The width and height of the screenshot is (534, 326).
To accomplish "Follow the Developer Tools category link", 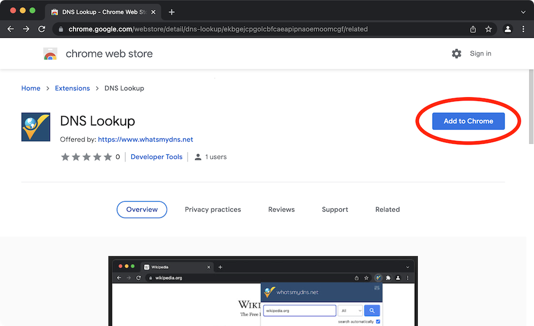I will point(156,157).
